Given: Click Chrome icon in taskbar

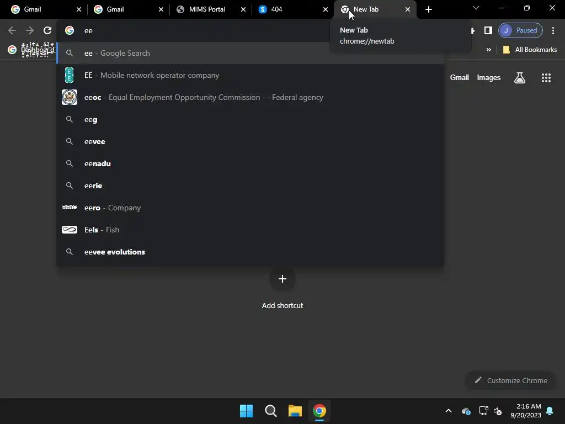Looking at the screenshot, I should [319, 411].
